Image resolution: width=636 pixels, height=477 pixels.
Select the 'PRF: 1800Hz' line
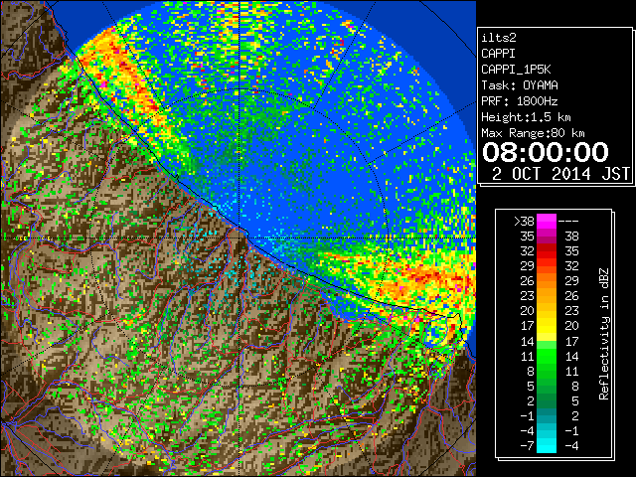[519, 101]
